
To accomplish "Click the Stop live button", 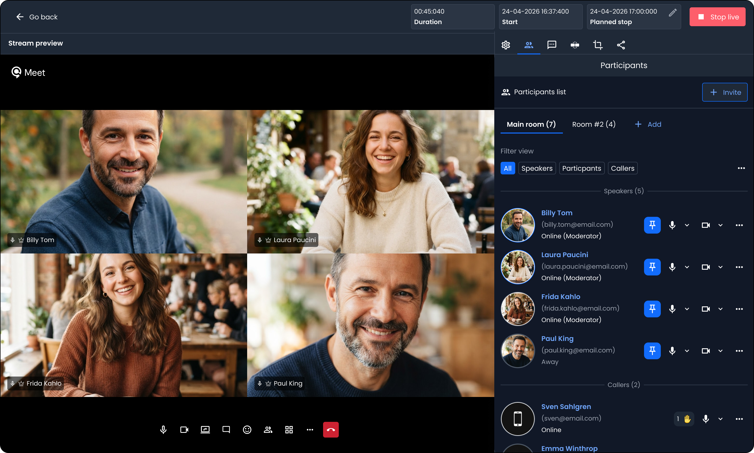I will [717, 17].
